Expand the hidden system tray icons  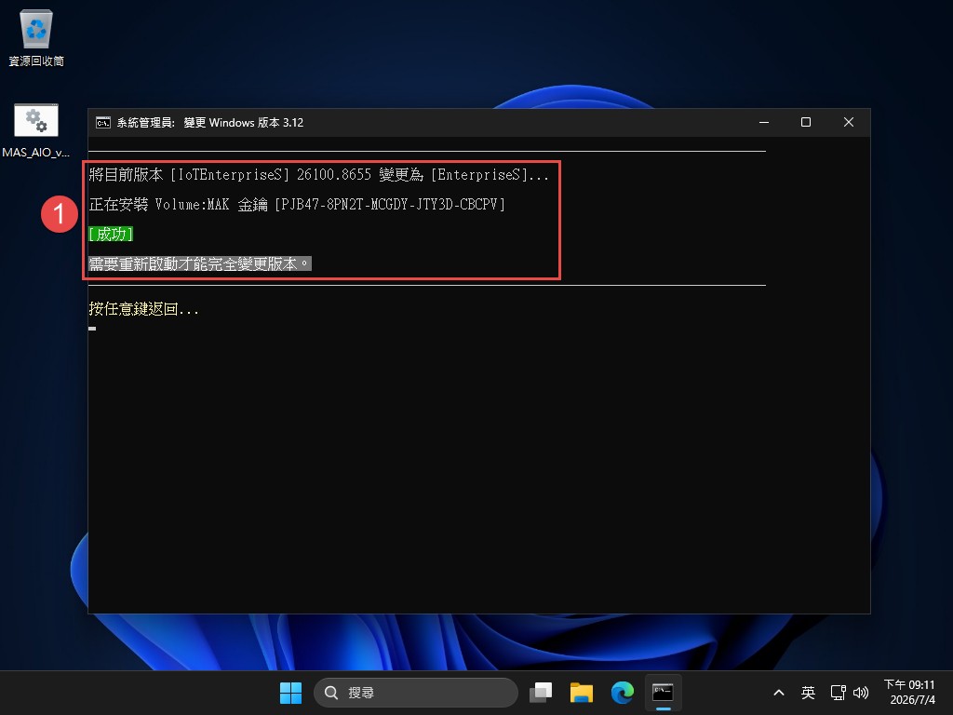[779, 693]
